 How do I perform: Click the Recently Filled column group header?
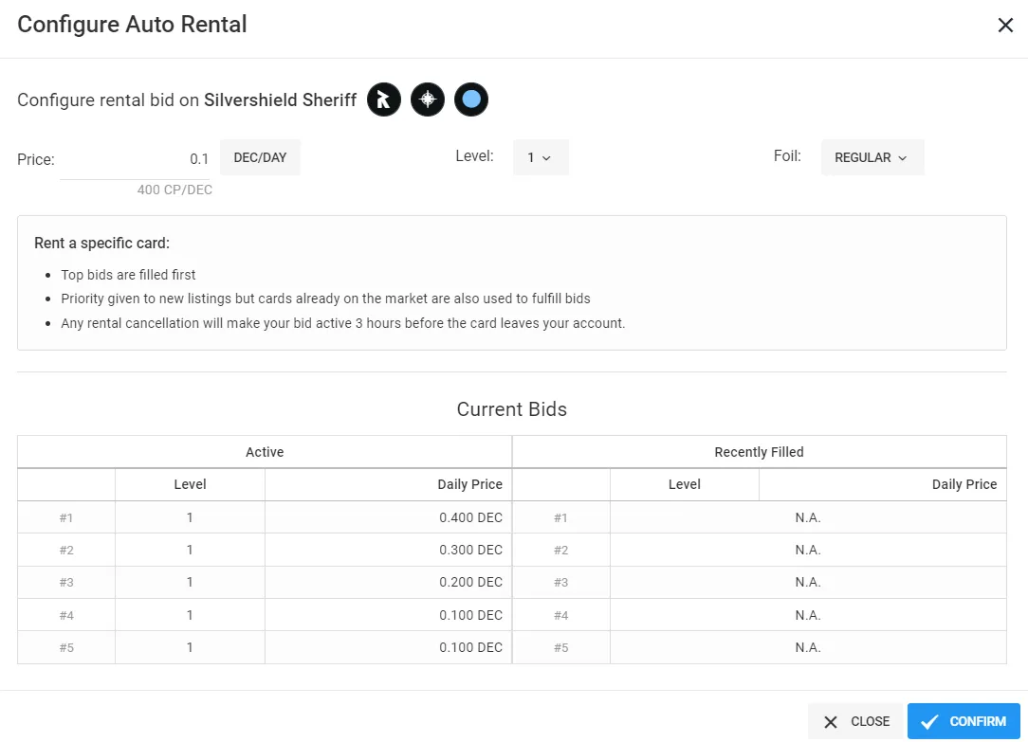760,452
